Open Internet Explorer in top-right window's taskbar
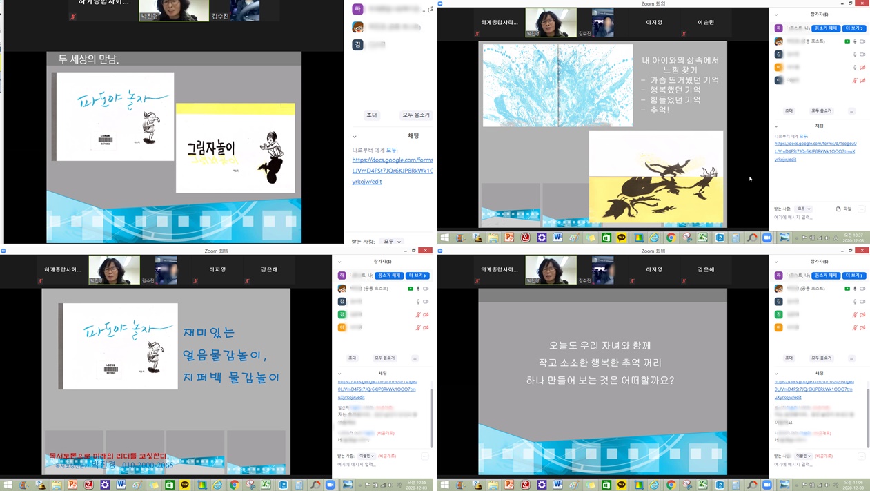This screenshot has height=491, width=870. click(x=654, y=238)
